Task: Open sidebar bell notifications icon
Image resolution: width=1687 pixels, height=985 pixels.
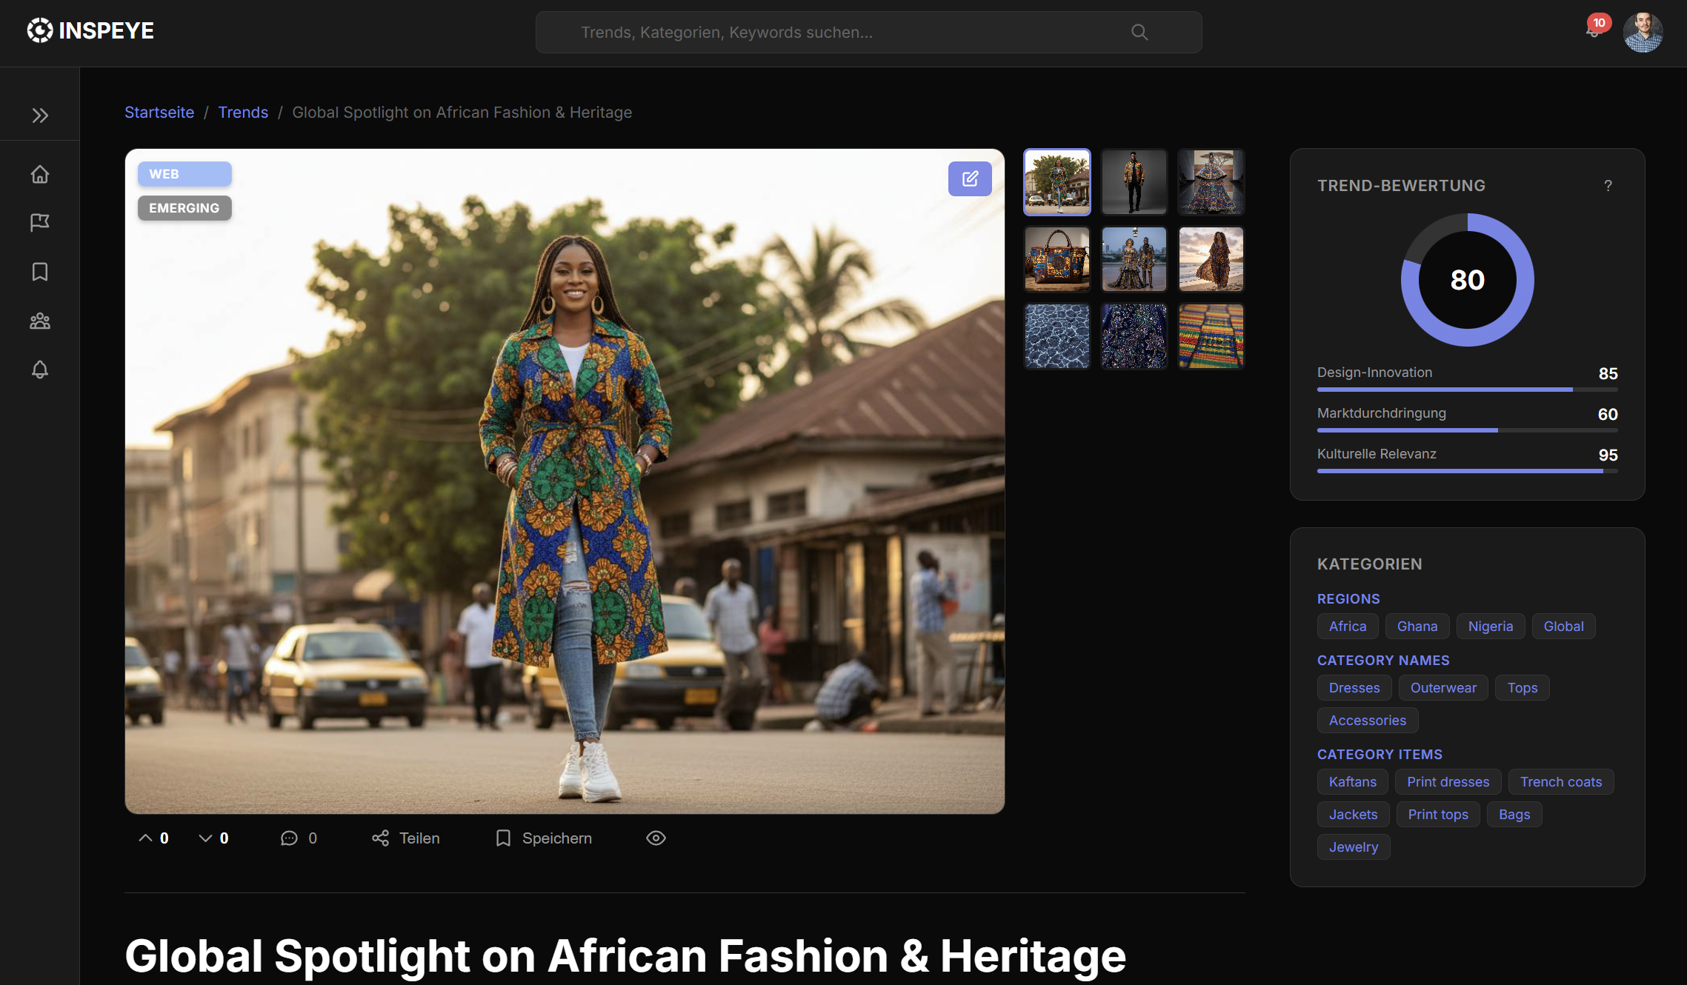Action: click(x=40, y=370)
